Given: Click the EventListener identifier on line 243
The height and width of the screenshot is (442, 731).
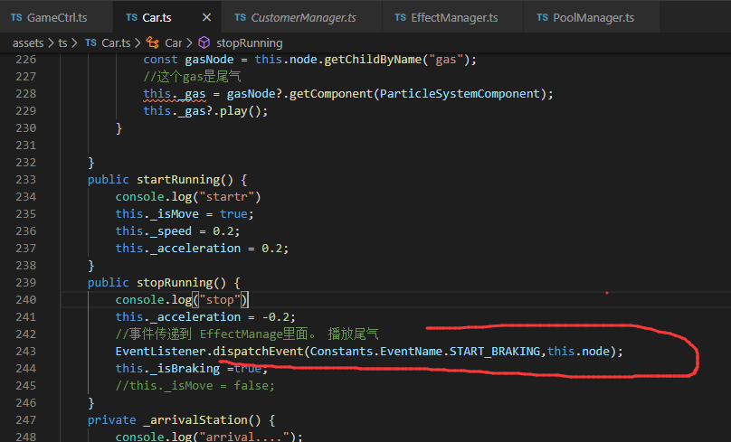Looking at the screenshot, I should point(161,352).
